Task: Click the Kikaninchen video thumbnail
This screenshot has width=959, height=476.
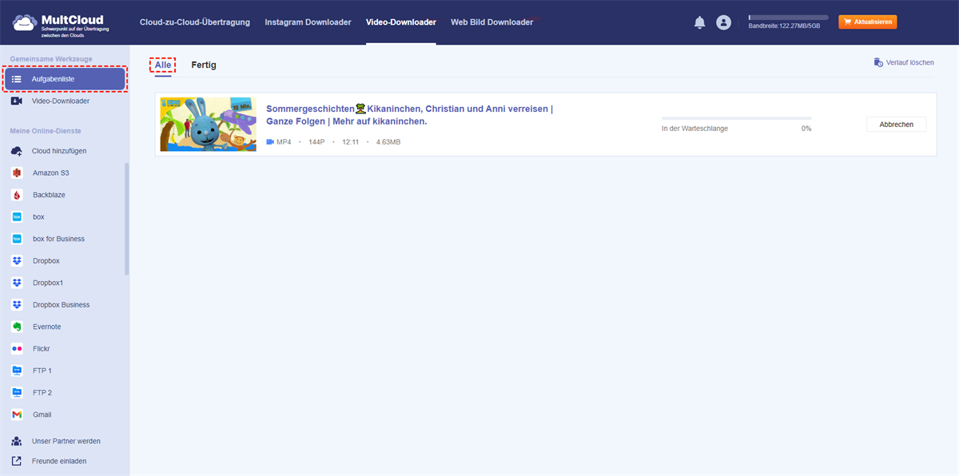Action: pyautogui.click(x=209, y=124)
